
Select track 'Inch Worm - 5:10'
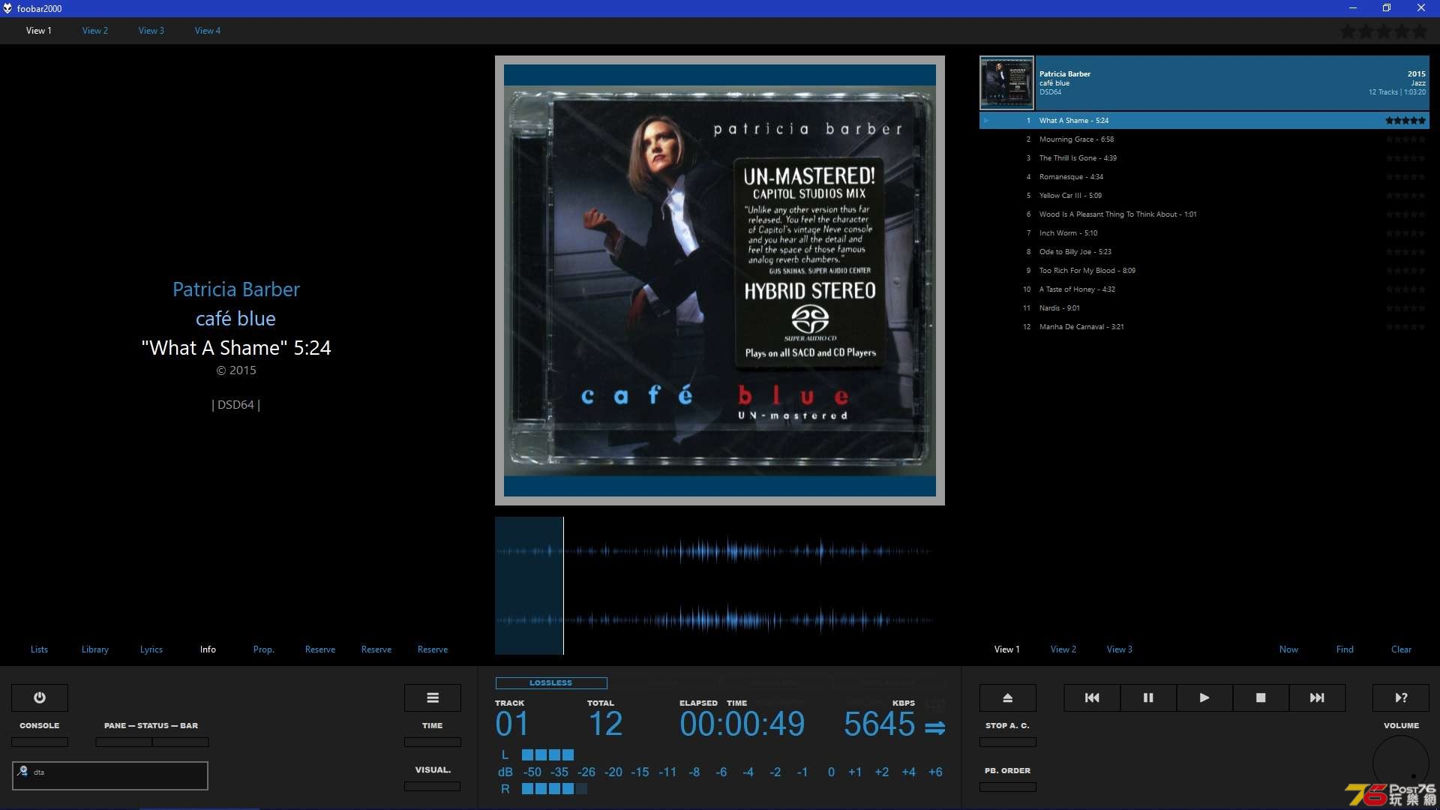pos(1204,233)
